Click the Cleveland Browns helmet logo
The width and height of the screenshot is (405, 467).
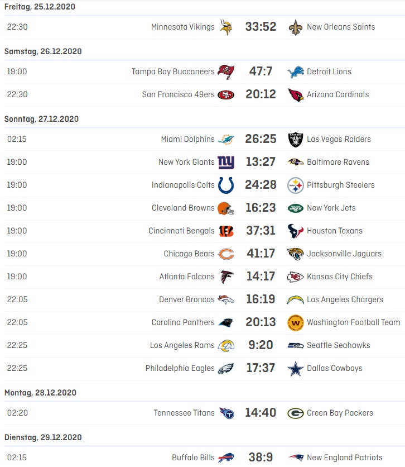226,208
